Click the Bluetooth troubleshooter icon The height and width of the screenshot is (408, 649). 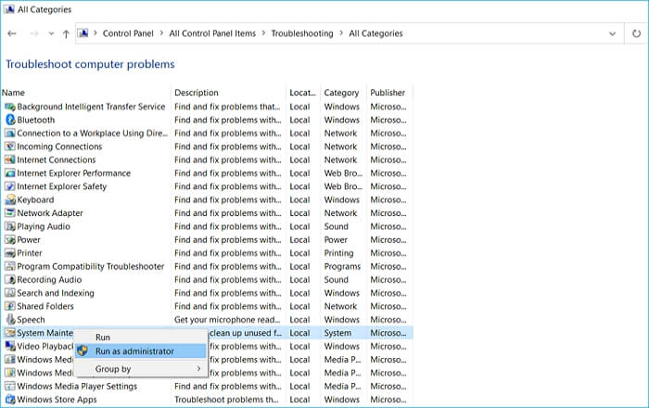tap(10, 120)
